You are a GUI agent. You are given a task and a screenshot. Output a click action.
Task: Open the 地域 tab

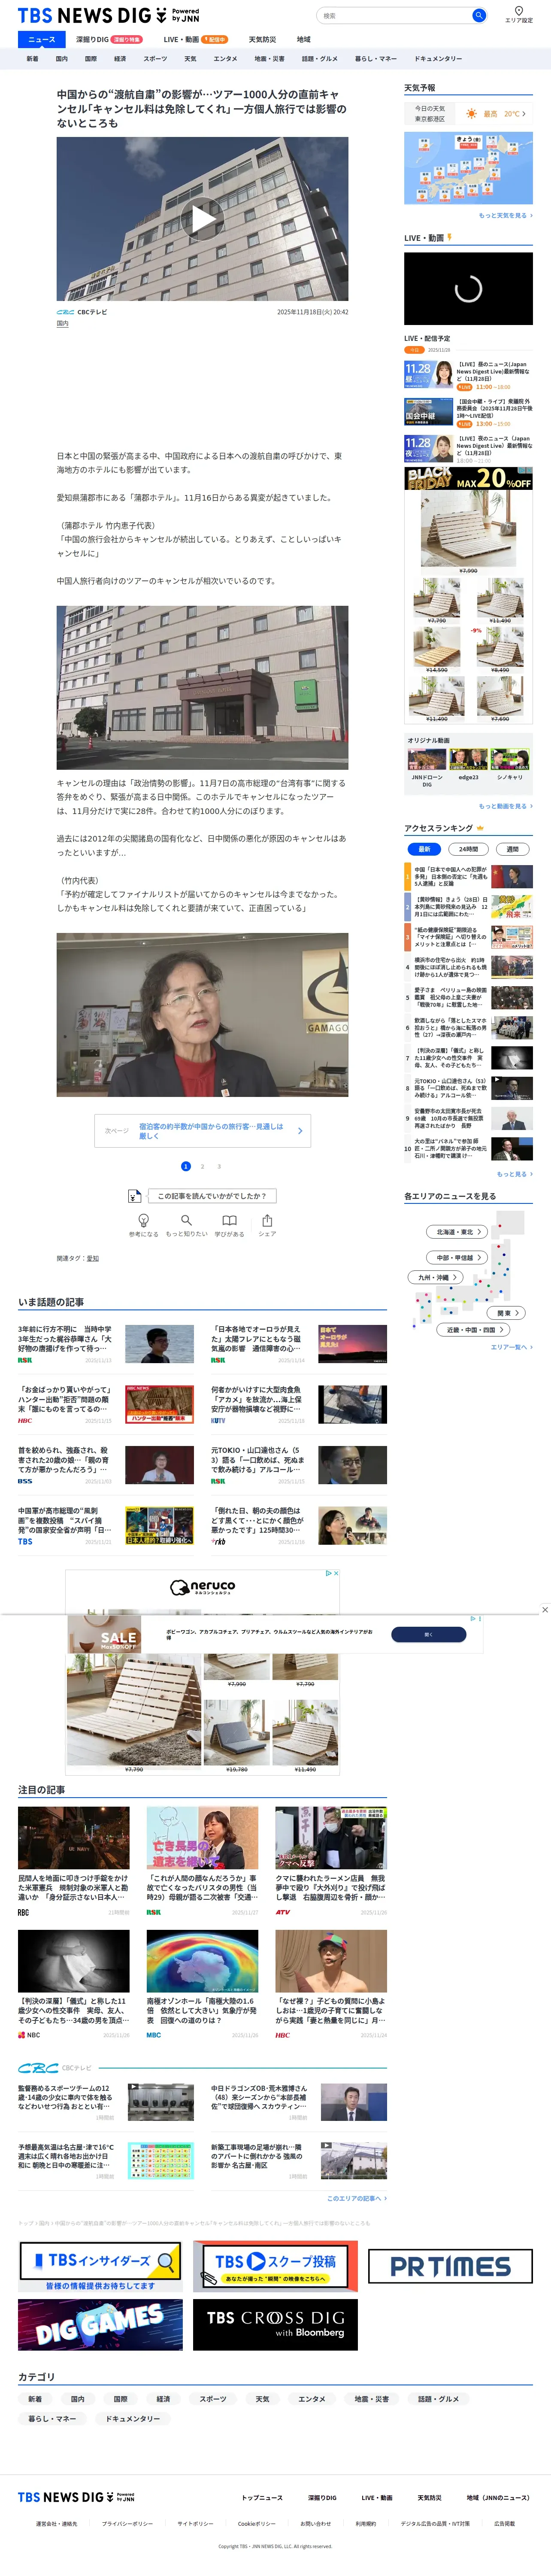pos(303,39)
